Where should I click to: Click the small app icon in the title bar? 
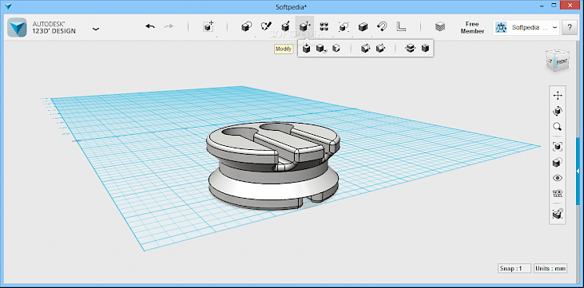pyautogui.click(x=7, y=6)
